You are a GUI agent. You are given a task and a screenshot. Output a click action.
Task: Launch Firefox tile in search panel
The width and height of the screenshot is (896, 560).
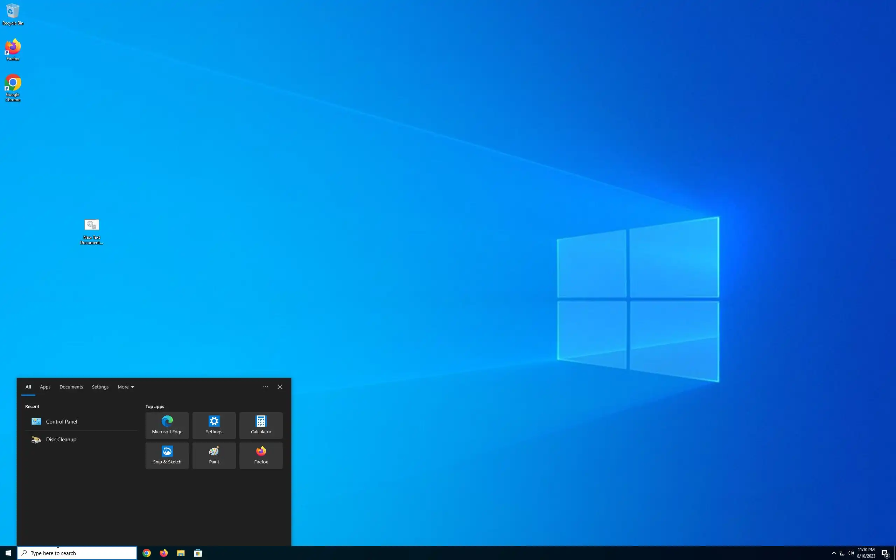[x=261, y=455]
